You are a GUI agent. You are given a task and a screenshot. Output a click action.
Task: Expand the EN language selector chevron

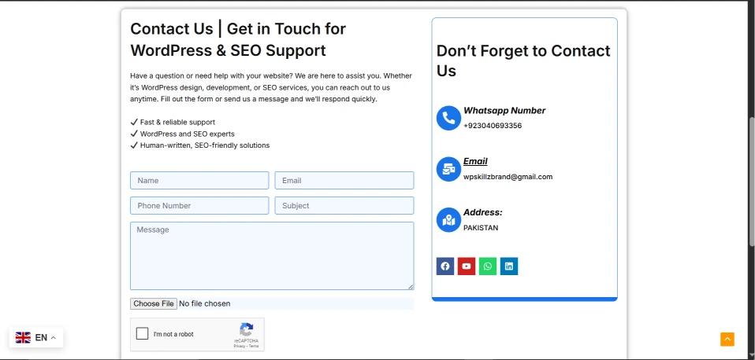(x=54, y=338)
